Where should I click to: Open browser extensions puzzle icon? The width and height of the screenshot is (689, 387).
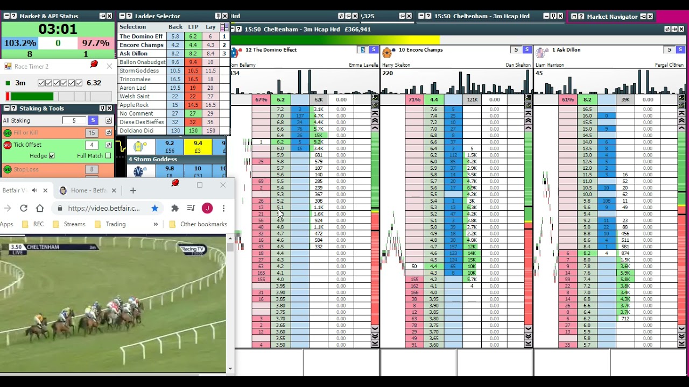click(174, 208)
